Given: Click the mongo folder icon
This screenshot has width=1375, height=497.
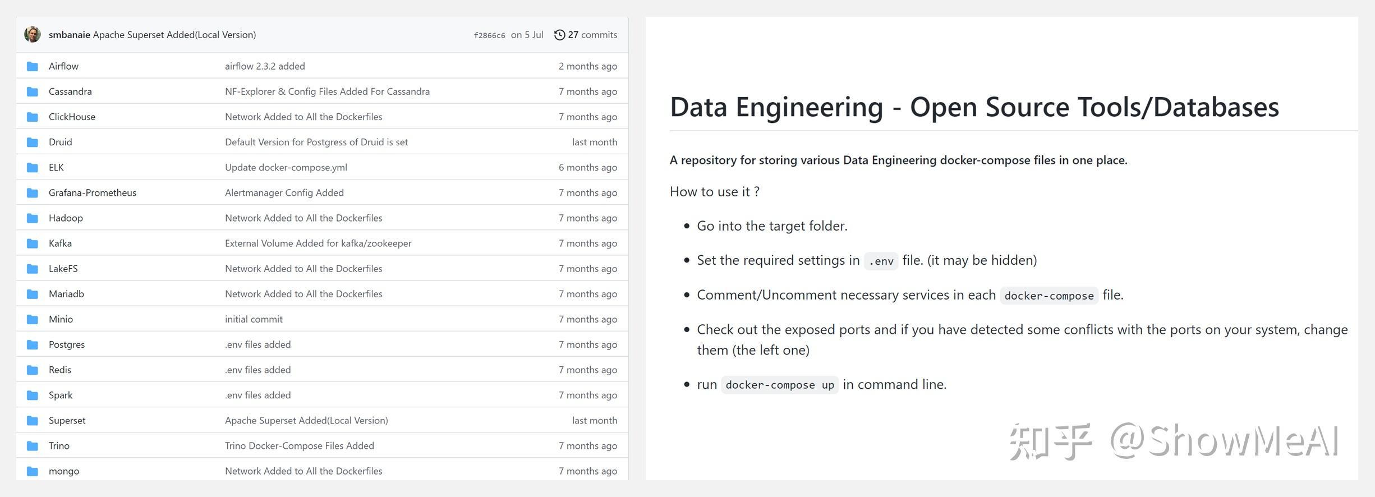Looking at the screenshot, I should coord(33,471).
